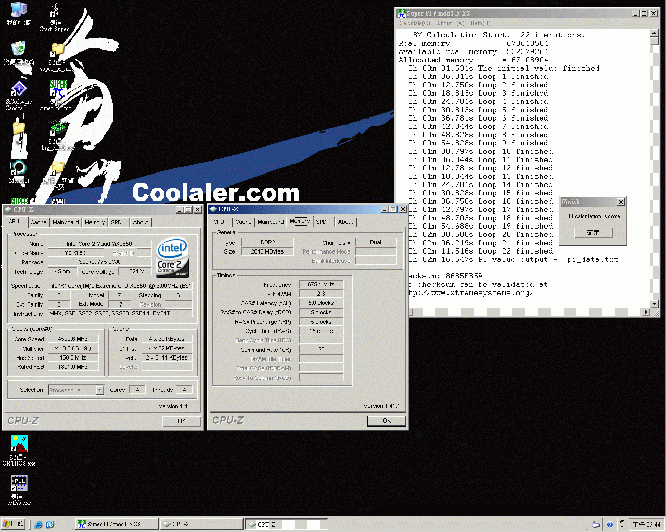Switch to Super PI taskbar button
Screen dimensions: 666x532
[x=117, y=524]
